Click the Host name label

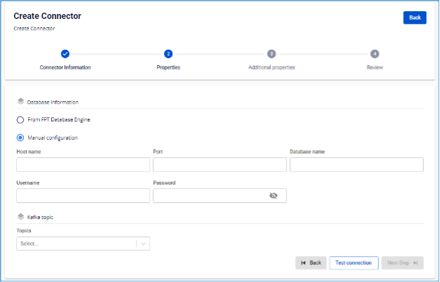[x=29, y=152]
